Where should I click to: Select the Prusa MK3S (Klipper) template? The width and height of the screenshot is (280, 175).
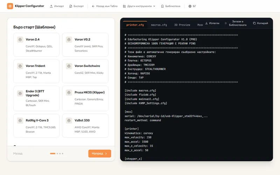[x=85, y=98]
